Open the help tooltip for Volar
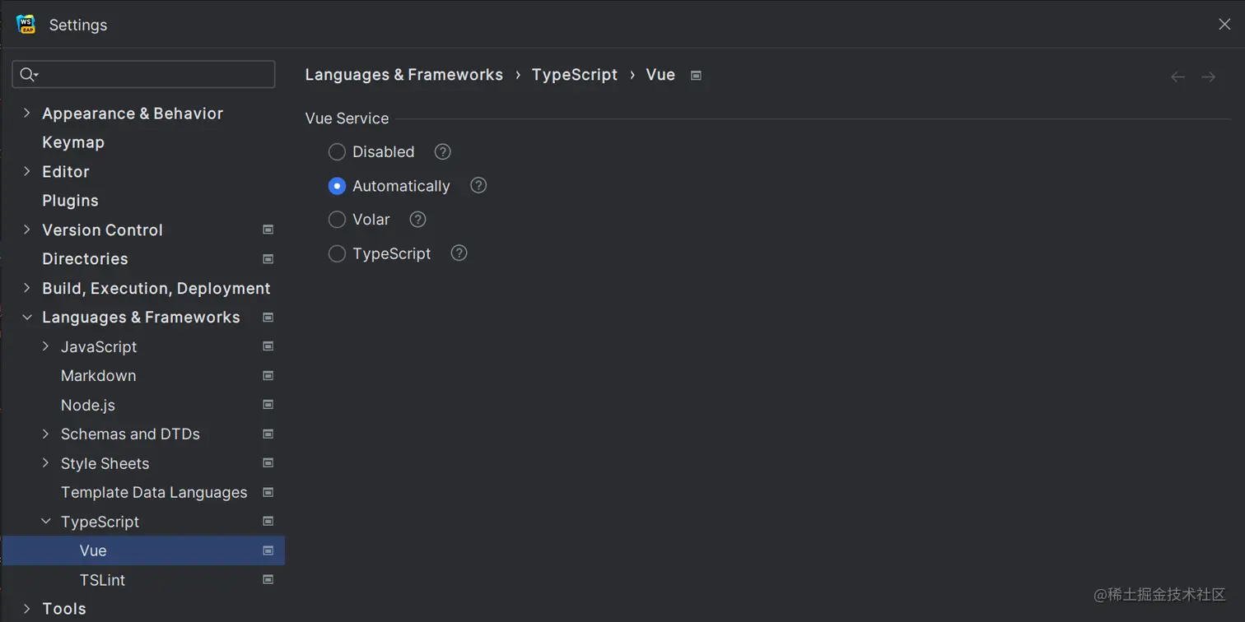This screenshot has height=622, width=1245. pyautogui.click(x=418, y=220)
